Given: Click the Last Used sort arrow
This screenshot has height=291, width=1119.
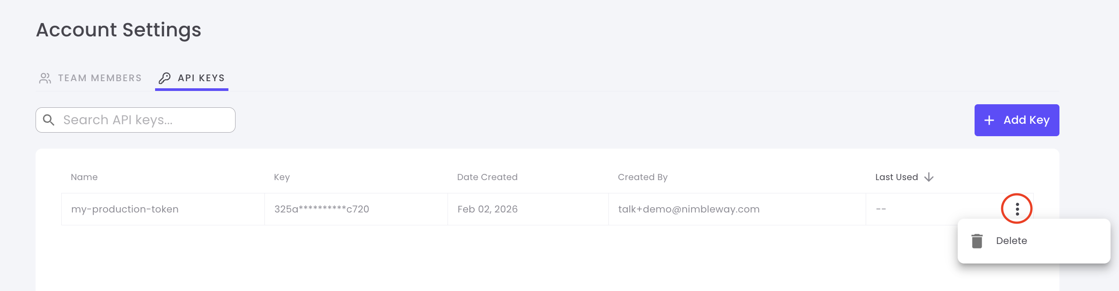Looking at the screenshot, I should [x=929, y=177].
